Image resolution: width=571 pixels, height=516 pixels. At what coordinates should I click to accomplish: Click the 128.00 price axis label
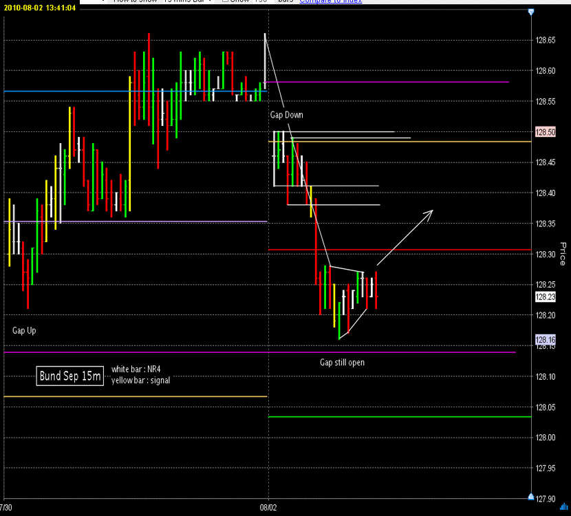tap(546, 438)
